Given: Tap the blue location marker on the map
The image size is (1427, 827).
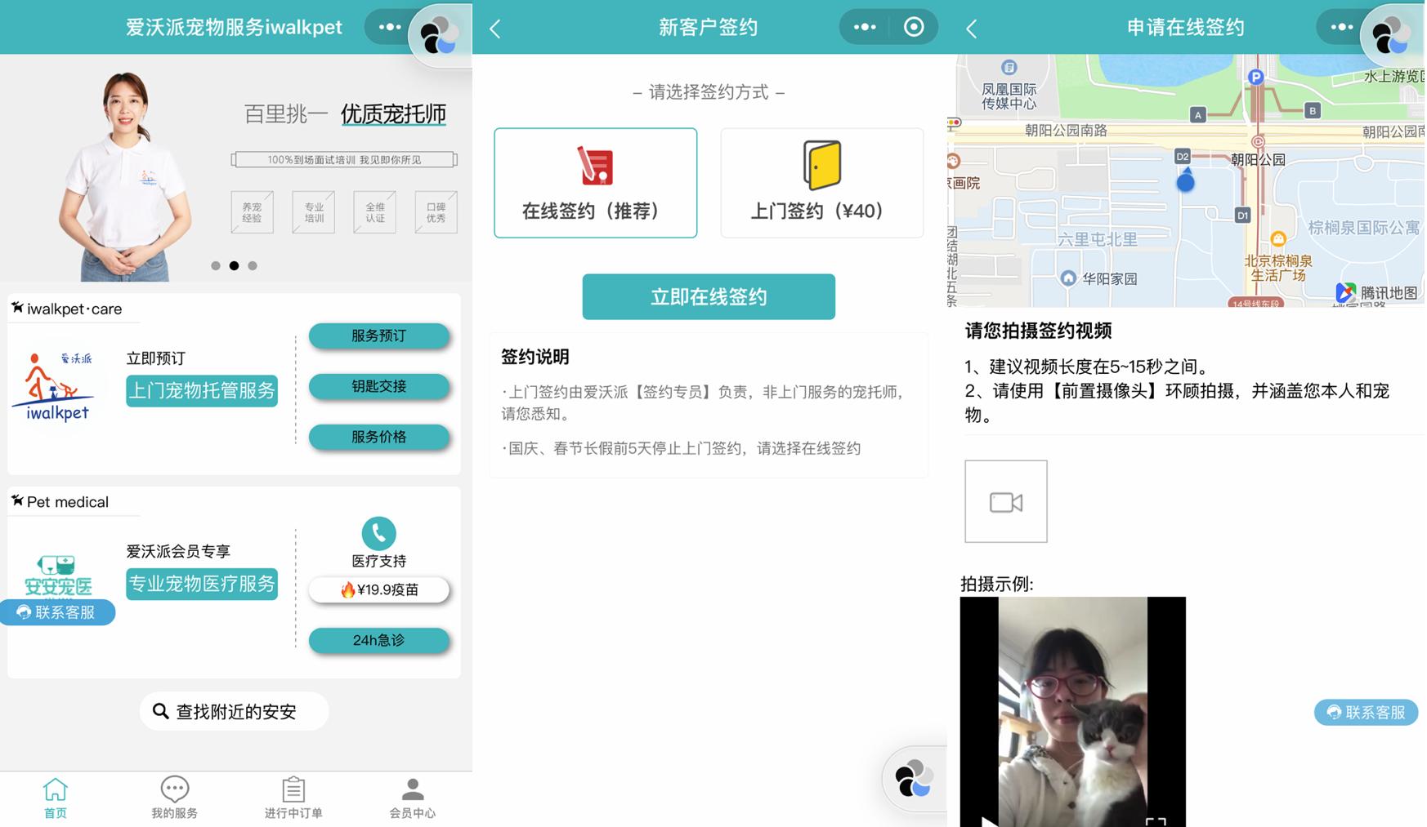Looking at the screenshot, I should (1185, 180).
